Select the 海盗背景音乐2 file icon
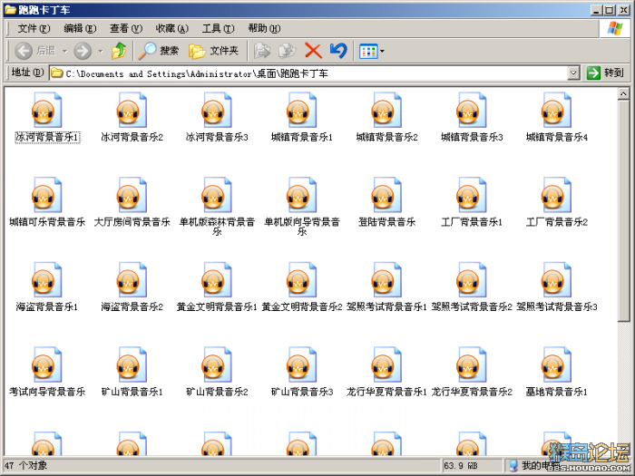This screenshot has height=476, width=635. tap(132, 279)
